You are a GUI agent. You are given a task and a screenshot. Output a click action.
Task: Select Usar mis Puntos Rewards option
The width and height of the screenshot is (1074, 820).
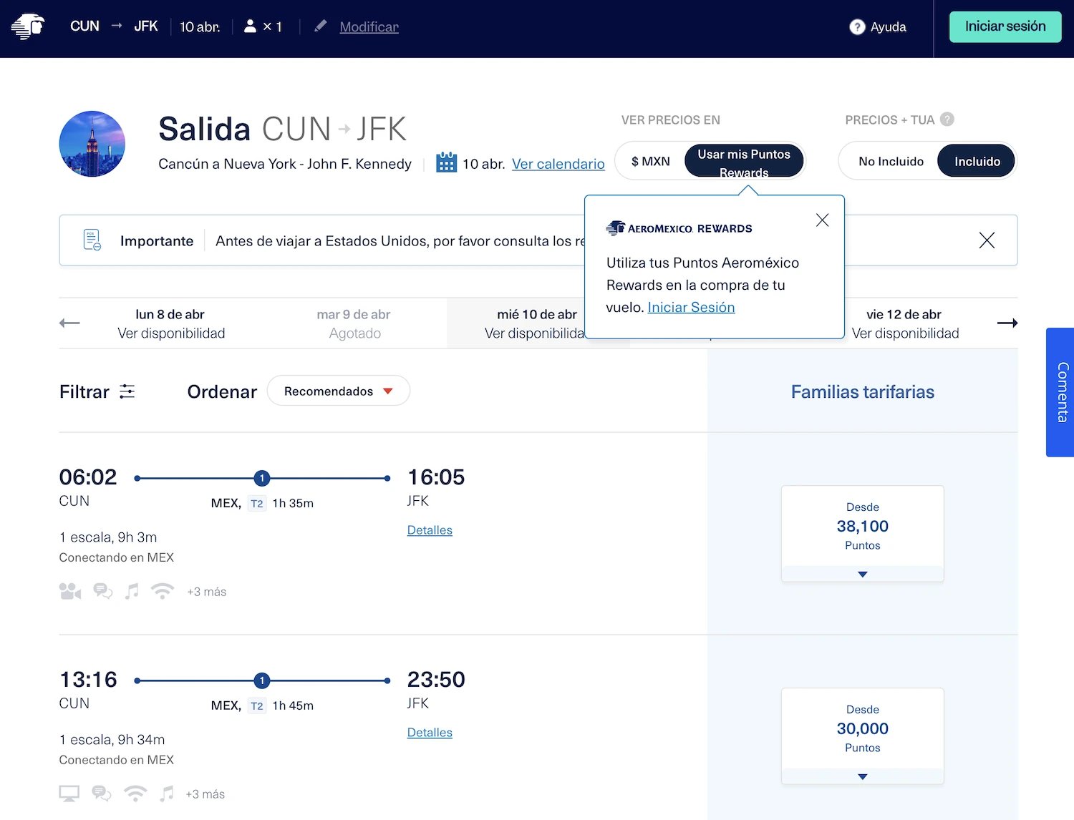click(x=744, y=162)
